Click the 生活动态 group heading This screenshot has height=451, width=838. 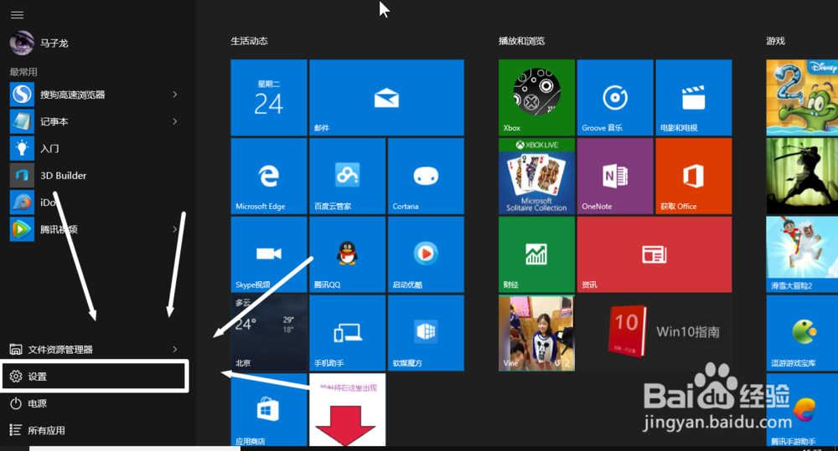249,41
